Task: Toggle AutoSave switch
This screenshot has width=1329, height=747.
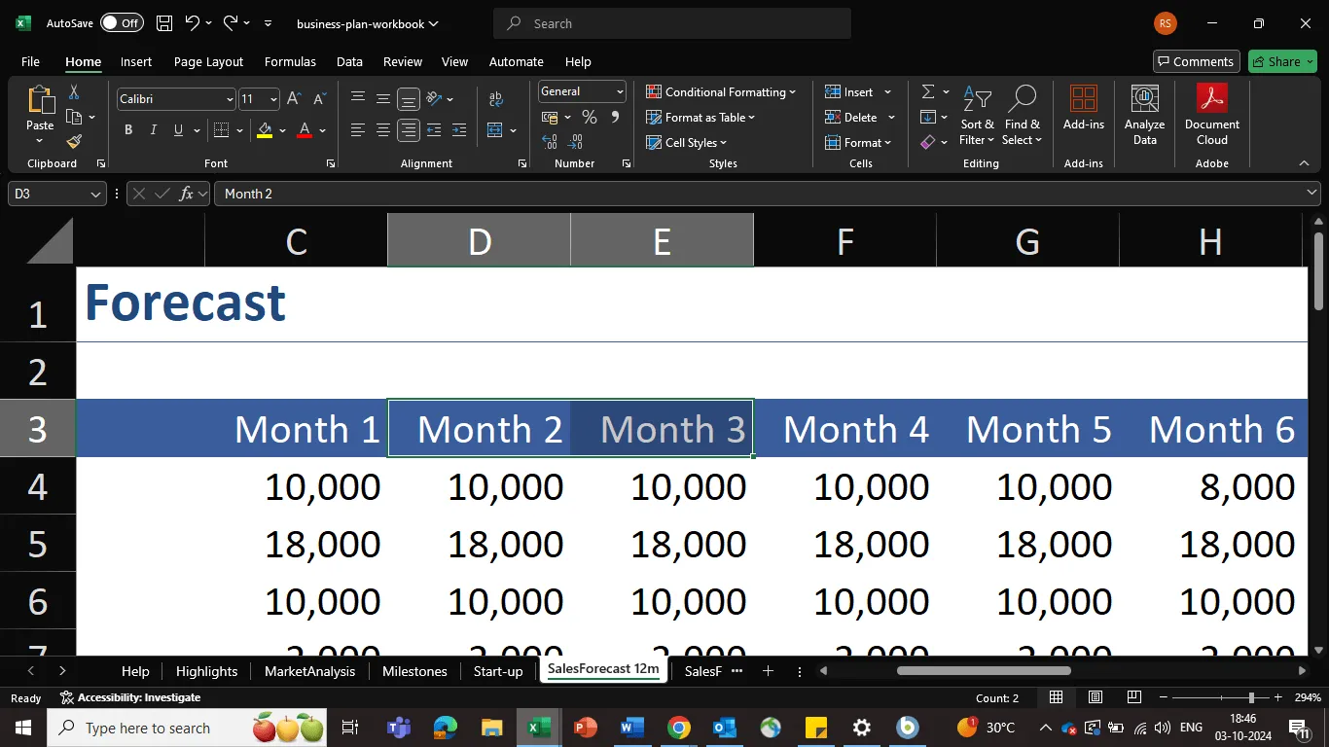Action: (x=122, y=23)
